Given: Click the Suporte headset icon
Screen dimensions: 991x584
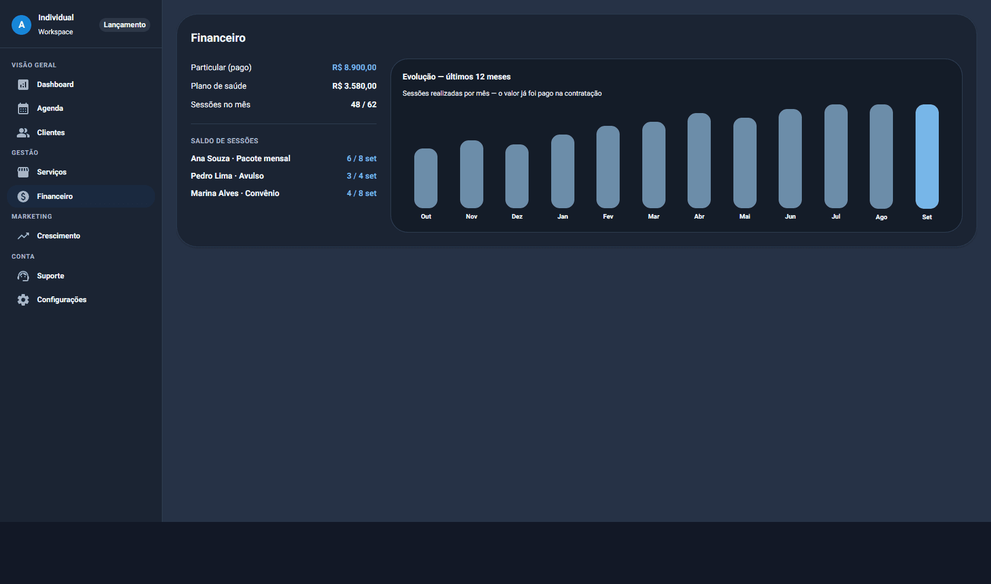Looking at the screenshot, I should 23,276.
